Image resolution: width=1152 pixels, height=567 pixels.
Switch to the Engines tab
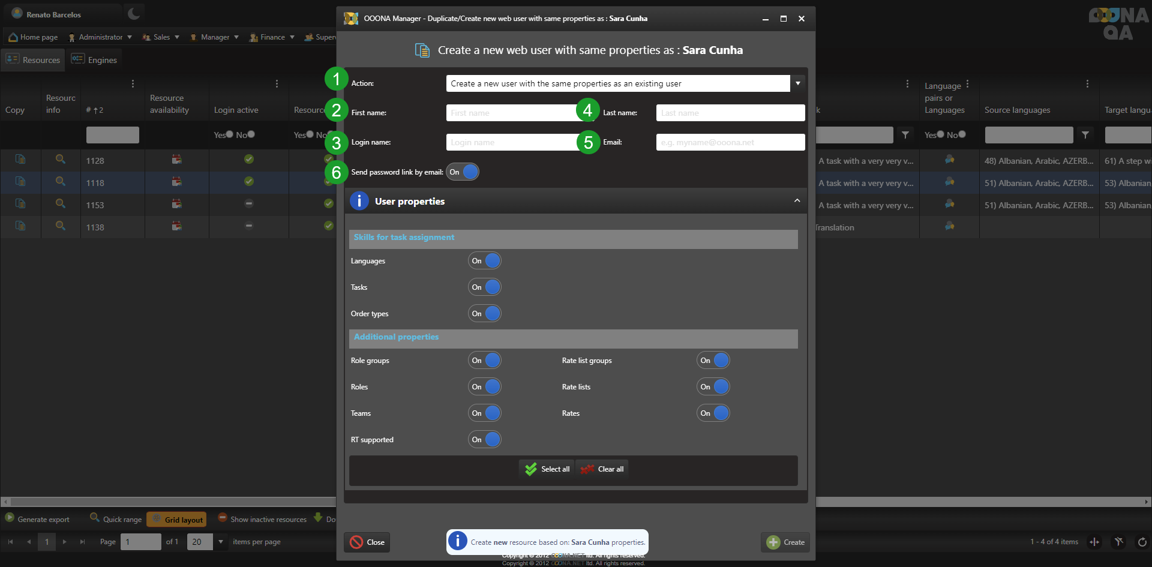click(x=94, y=60)
